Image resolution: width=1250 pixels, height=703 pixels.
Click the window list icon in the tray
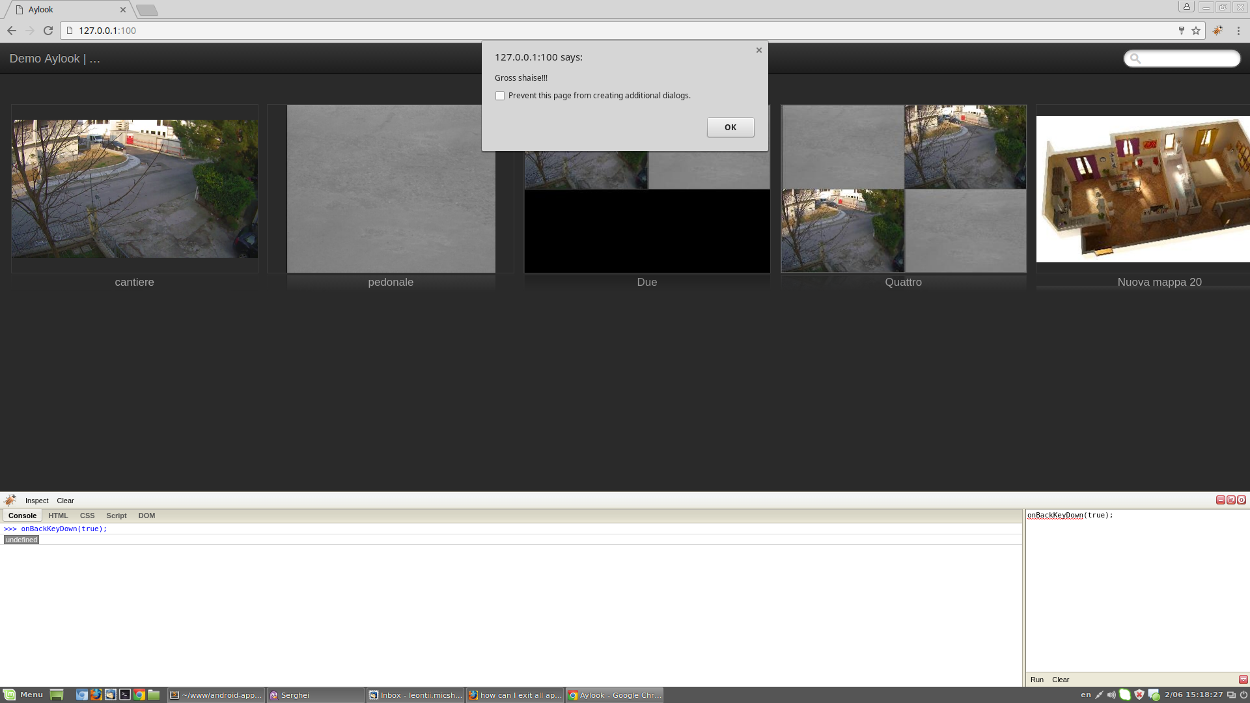coord(1231,695)
